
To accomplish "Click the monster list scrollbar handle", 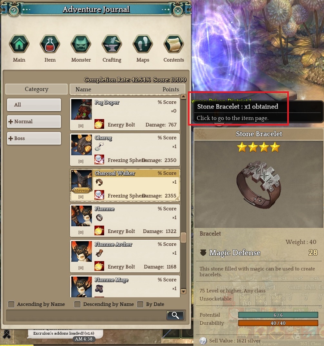I will (183, 238).
